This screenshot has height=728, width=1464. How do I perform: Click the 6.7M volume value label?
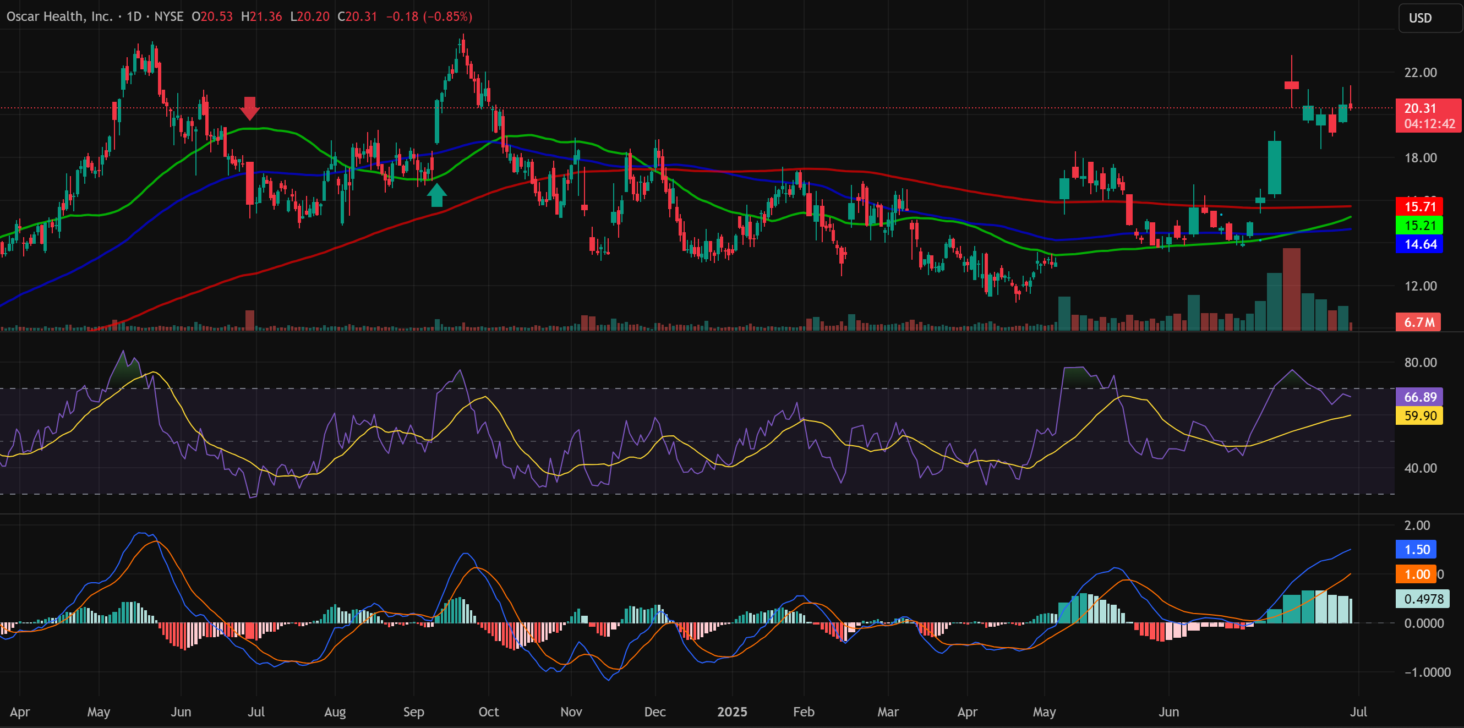pos(1418,322)
